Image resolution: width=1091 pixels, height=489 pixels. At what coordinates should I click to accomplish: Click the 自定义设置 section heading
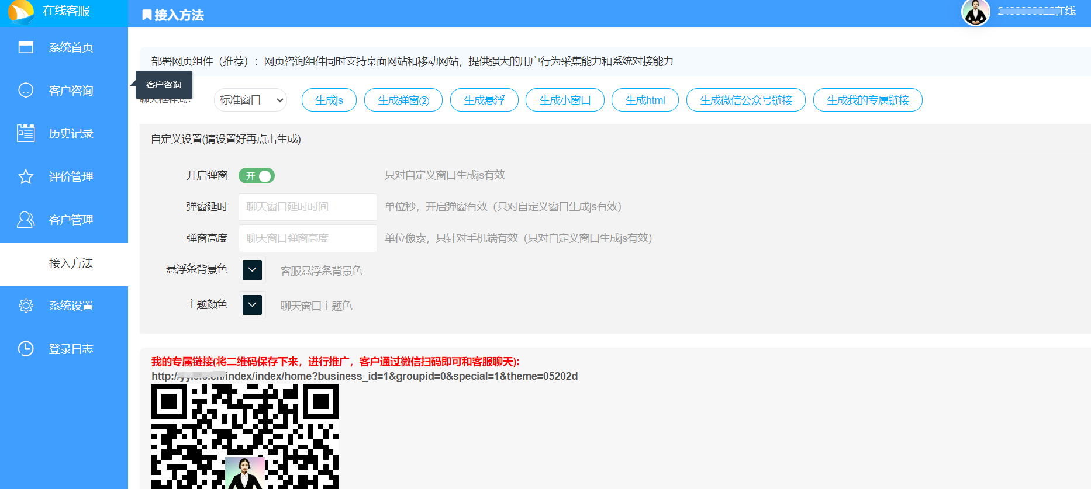click(226, 139)
